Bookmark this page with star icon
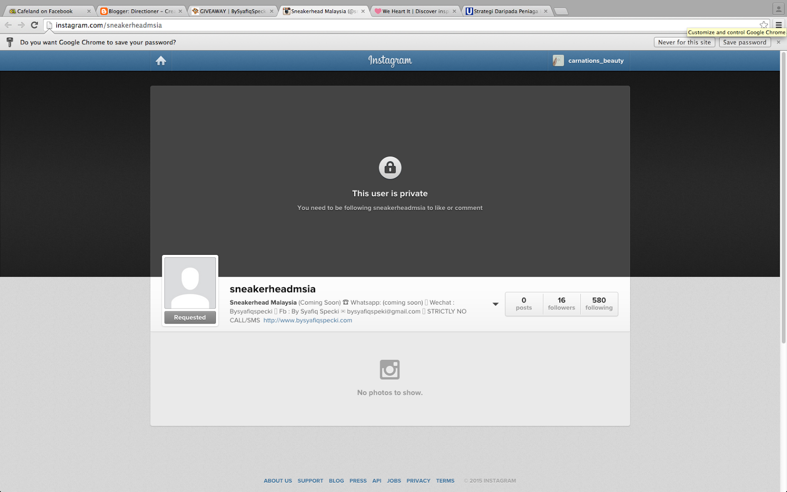The image size is (787, 492). tap(763, 25)
